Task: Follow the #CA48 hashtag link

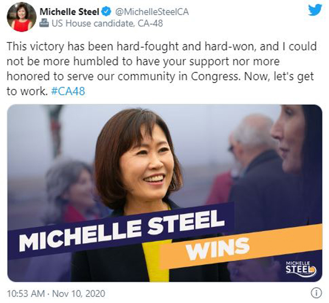Action: coord(68,91)
